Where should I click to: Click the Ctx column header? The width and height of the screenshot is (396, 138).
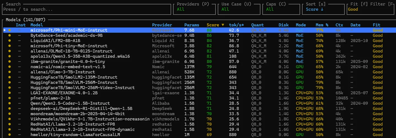(339, 25)
